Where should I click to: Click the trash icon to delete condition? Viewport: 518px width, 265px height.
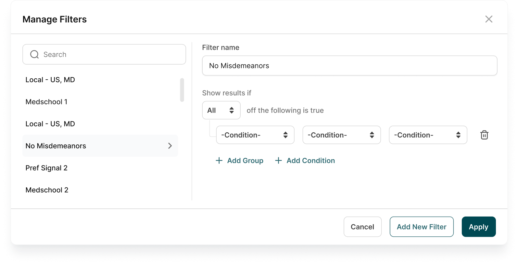(x=484, y=135)
